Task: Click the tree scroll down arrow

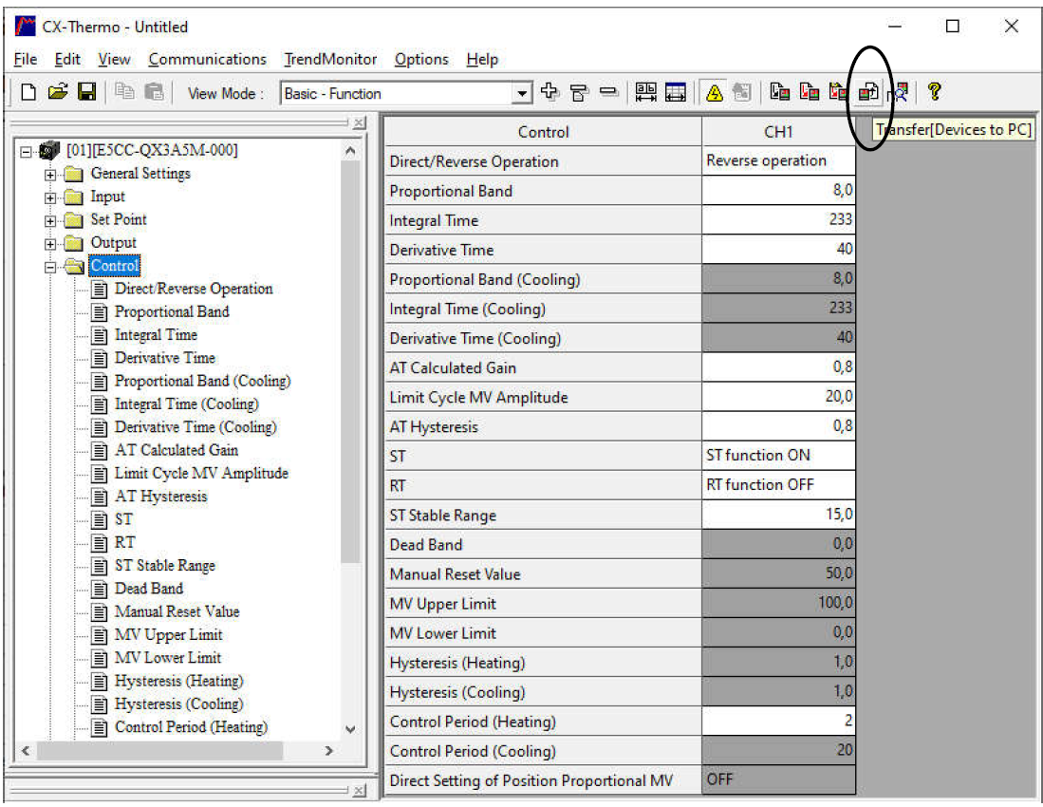Action: coord(350,729)
